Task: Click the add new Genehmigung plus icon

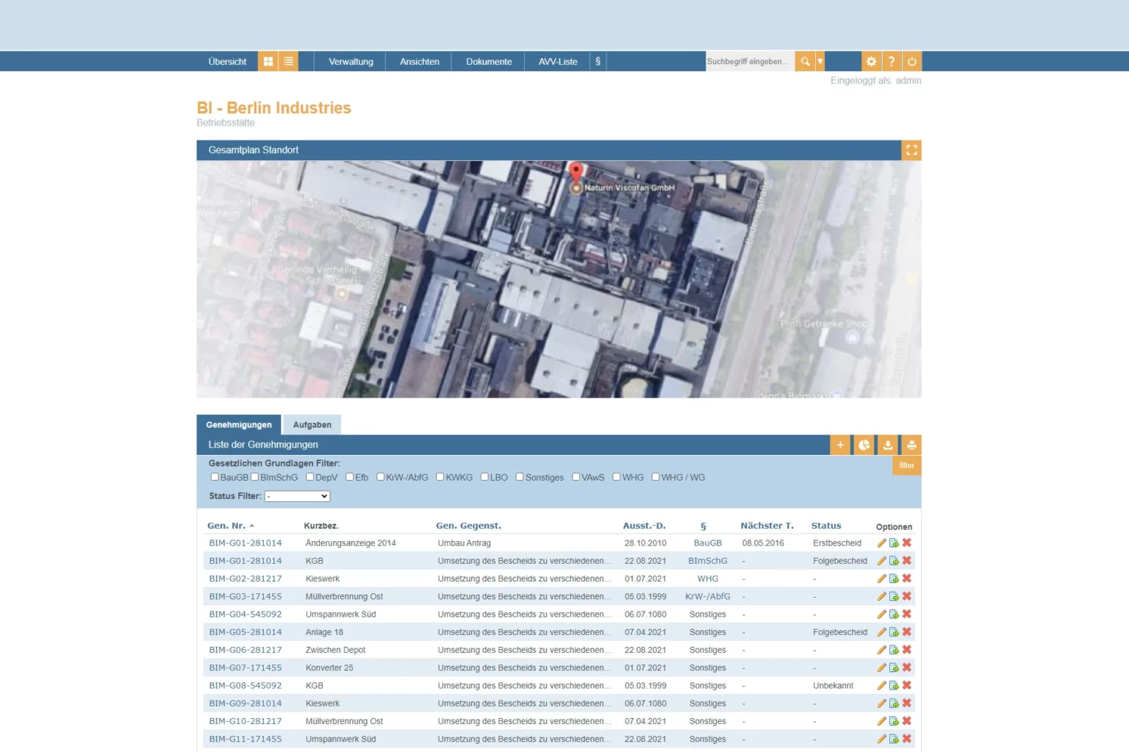Action: (840, 445)
